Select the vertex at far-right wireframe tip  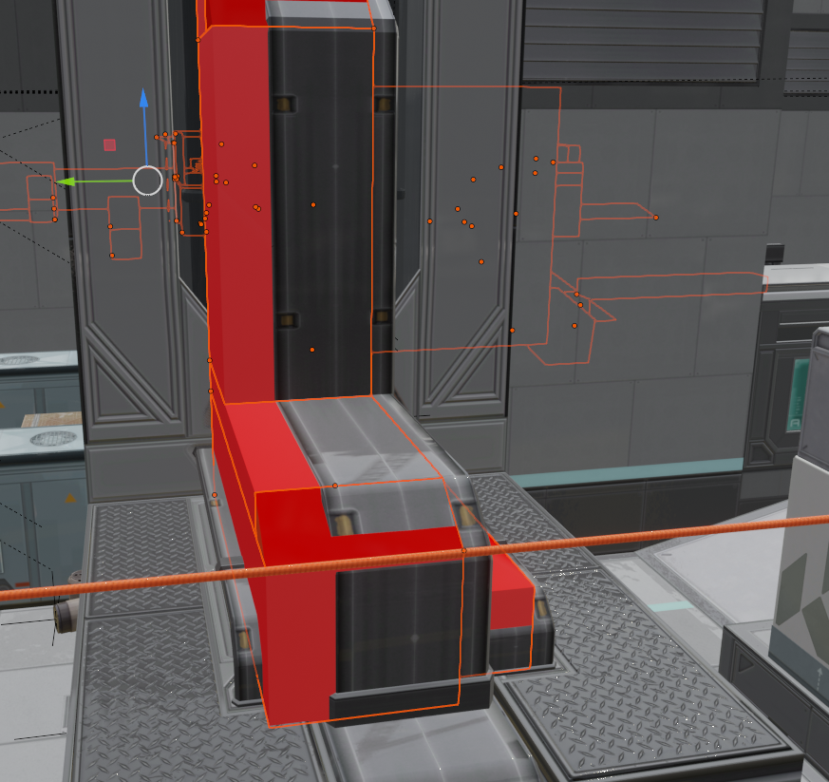(656, 218)
